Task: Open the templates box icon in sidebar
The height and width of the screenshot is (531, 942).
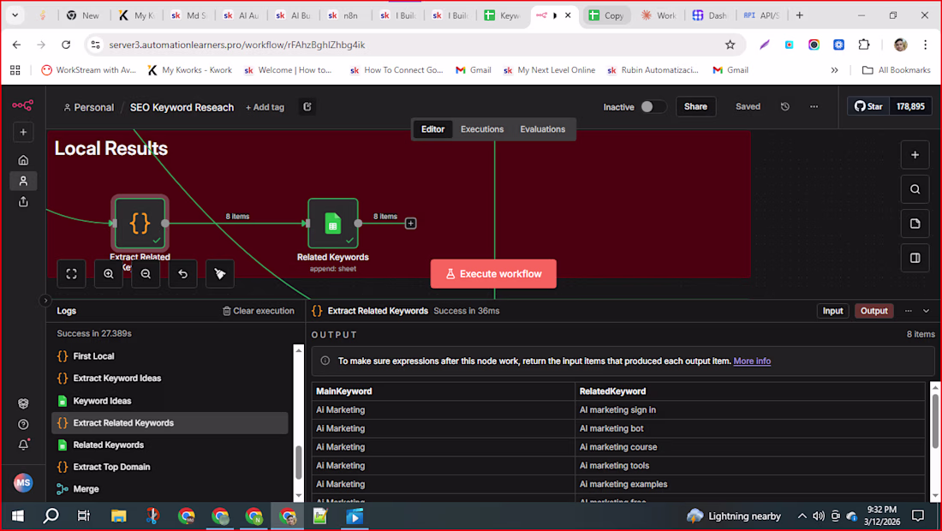Action: point(23,403)
